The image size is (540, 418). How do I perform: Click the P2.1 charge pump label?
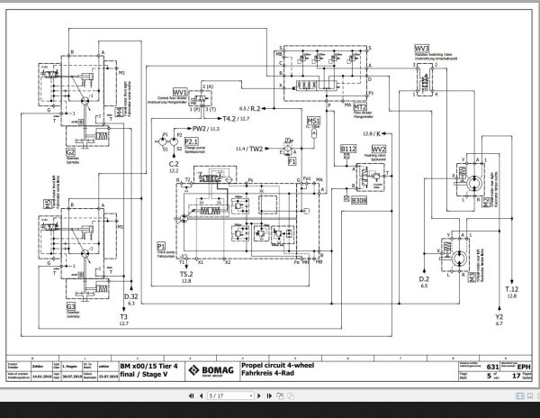click(192, 141)
